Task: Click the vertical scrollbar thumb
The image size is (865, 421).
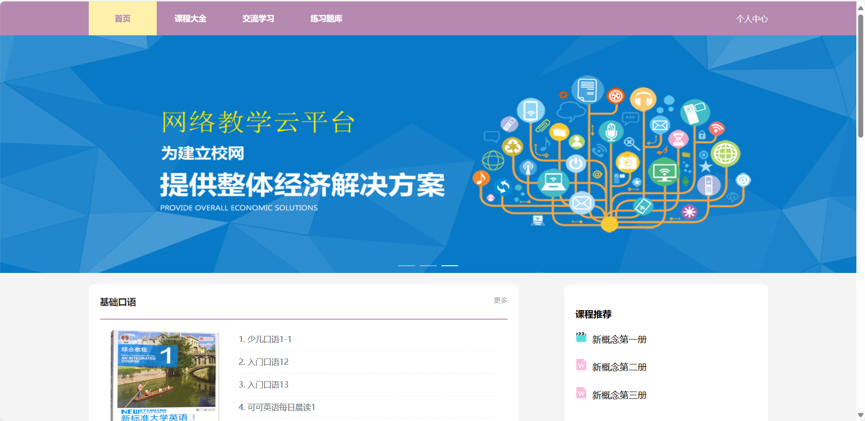Action: tap(860, 76)
